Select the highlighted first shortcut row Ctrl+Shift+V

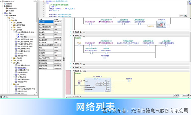(50, 22)
